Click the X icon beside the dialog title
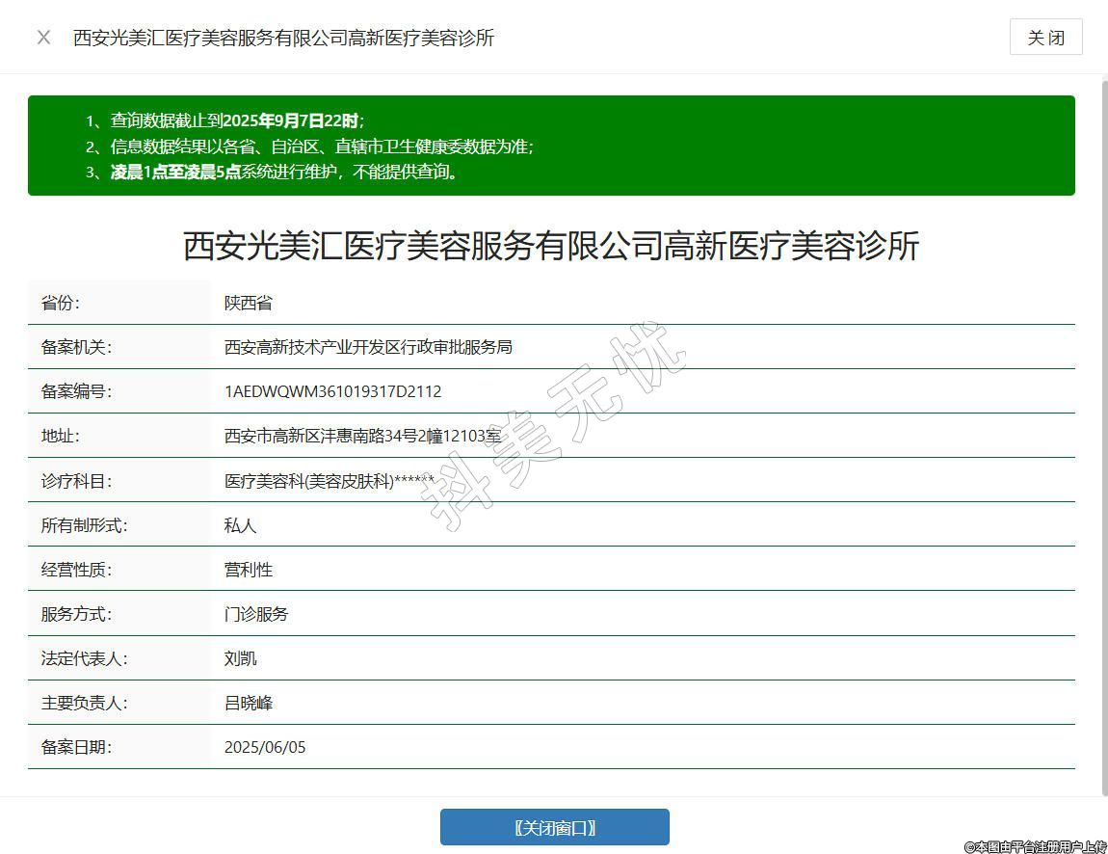The width and height of the screenshot is (1108, 854). [43, 38]
